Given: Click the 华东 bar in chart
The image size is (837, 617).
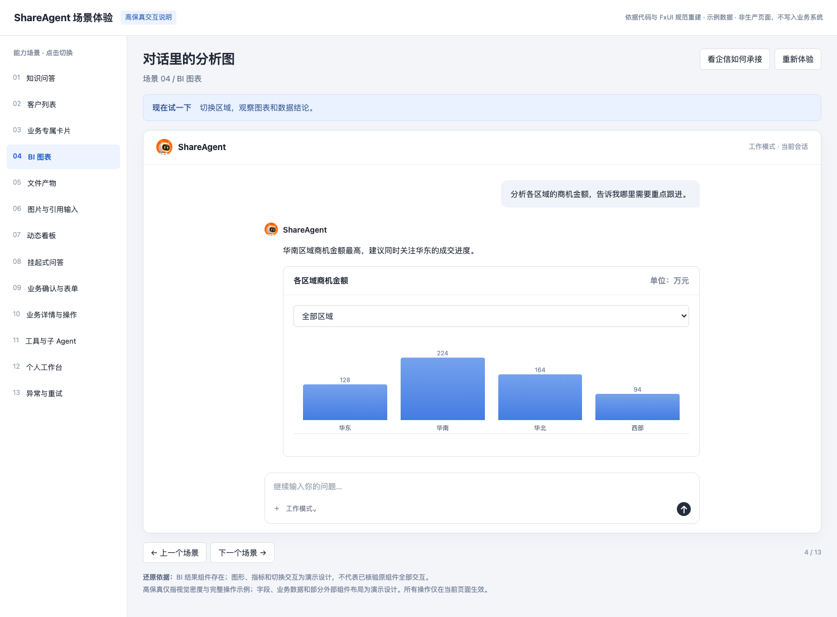Looking at the screenshot, I should (345, 402).
